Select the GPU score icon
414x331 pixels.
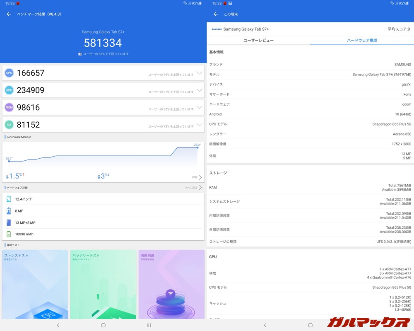pos(9,90)
